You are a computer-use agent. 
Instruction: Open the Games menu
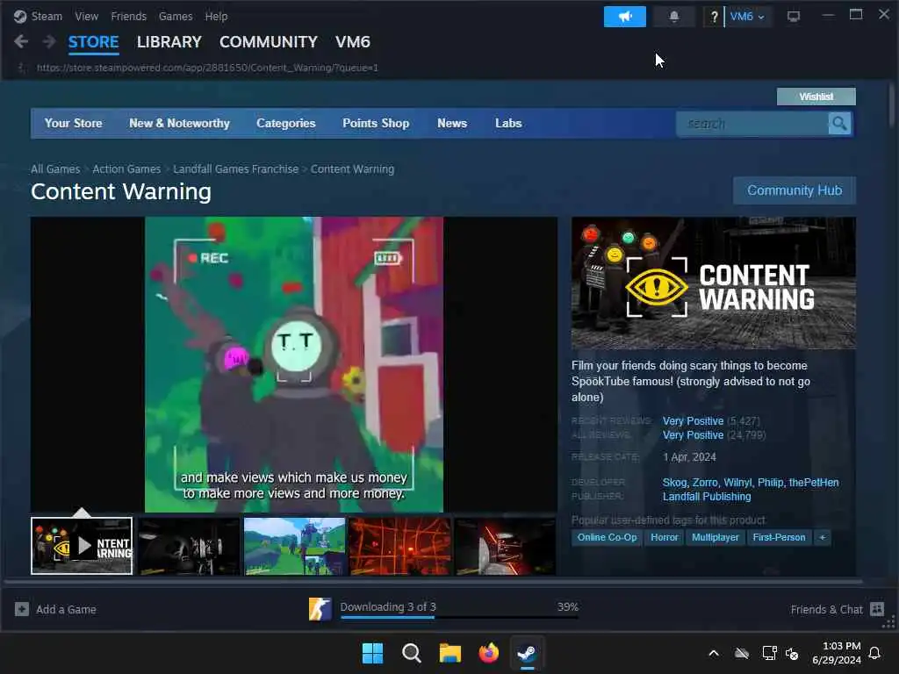[x=176, y=16]
